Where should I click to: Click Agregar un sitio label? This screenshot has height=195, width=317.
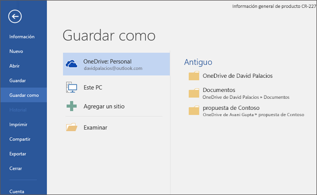(x=104, y=106)
